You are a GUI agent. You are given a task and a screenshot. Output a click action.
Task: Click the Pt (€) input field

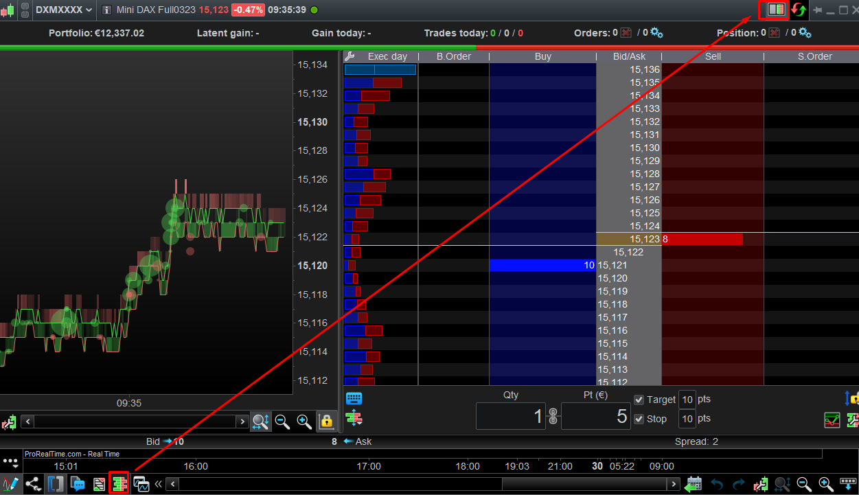pyautogui.click(x=596, y=416)
